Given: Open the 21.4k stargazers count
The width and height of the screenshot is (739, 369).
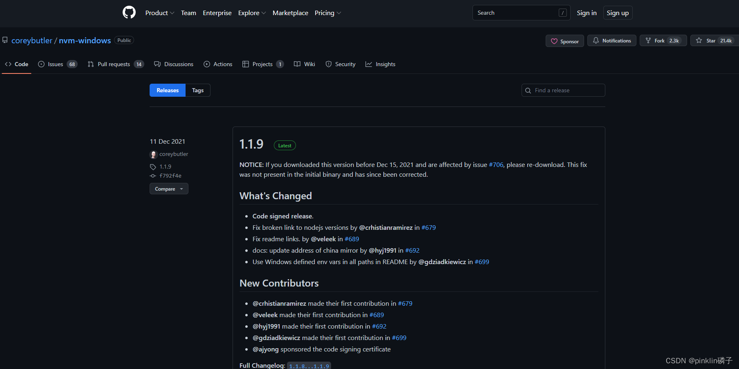Looking at the screenshot, I should [x=726, y=40].
